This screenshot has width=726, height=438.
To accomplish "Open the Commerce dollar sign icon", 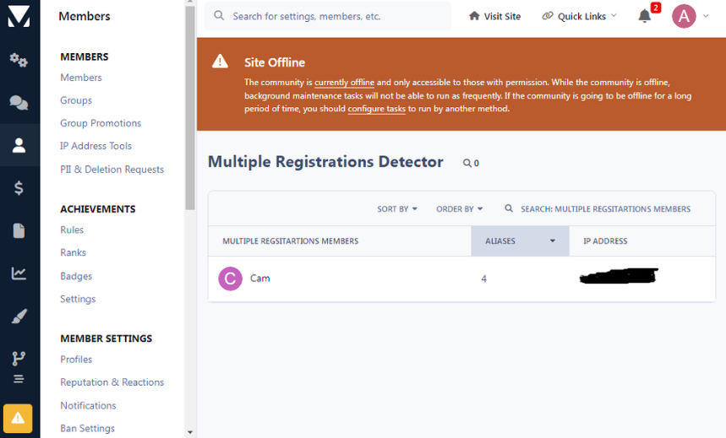I will tap(19, 188).
